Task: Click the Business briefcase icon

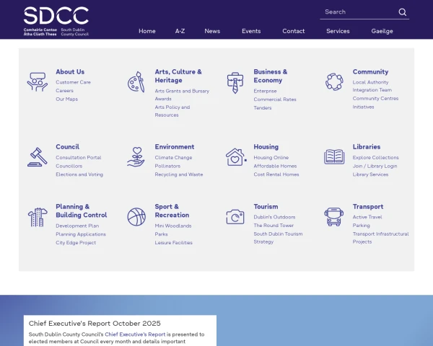Action: (x=235, y=83)
